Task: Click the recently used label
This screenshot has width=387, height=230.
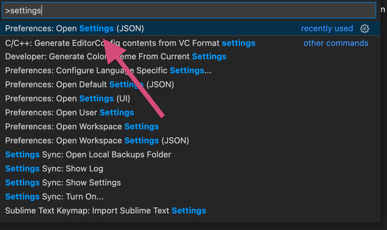Action: (327, 28)
